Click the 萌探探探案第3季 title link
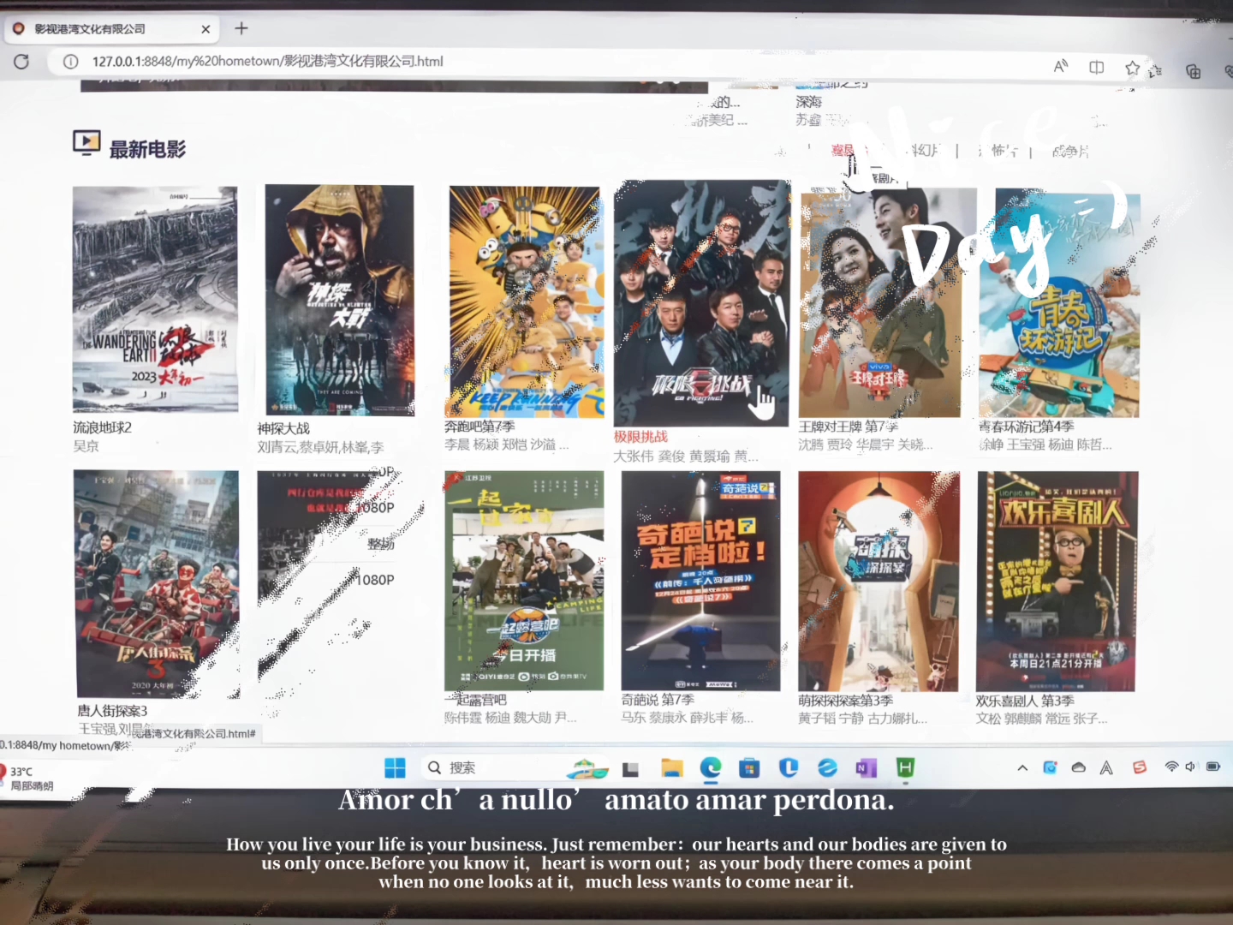 coord(845,701)
